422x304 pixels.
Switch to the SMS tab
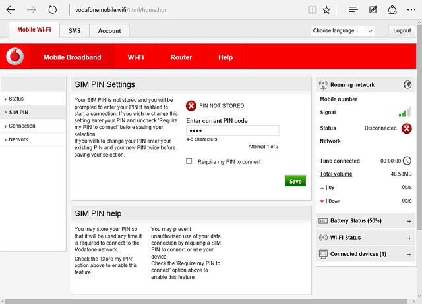click(x=75, y=31)
